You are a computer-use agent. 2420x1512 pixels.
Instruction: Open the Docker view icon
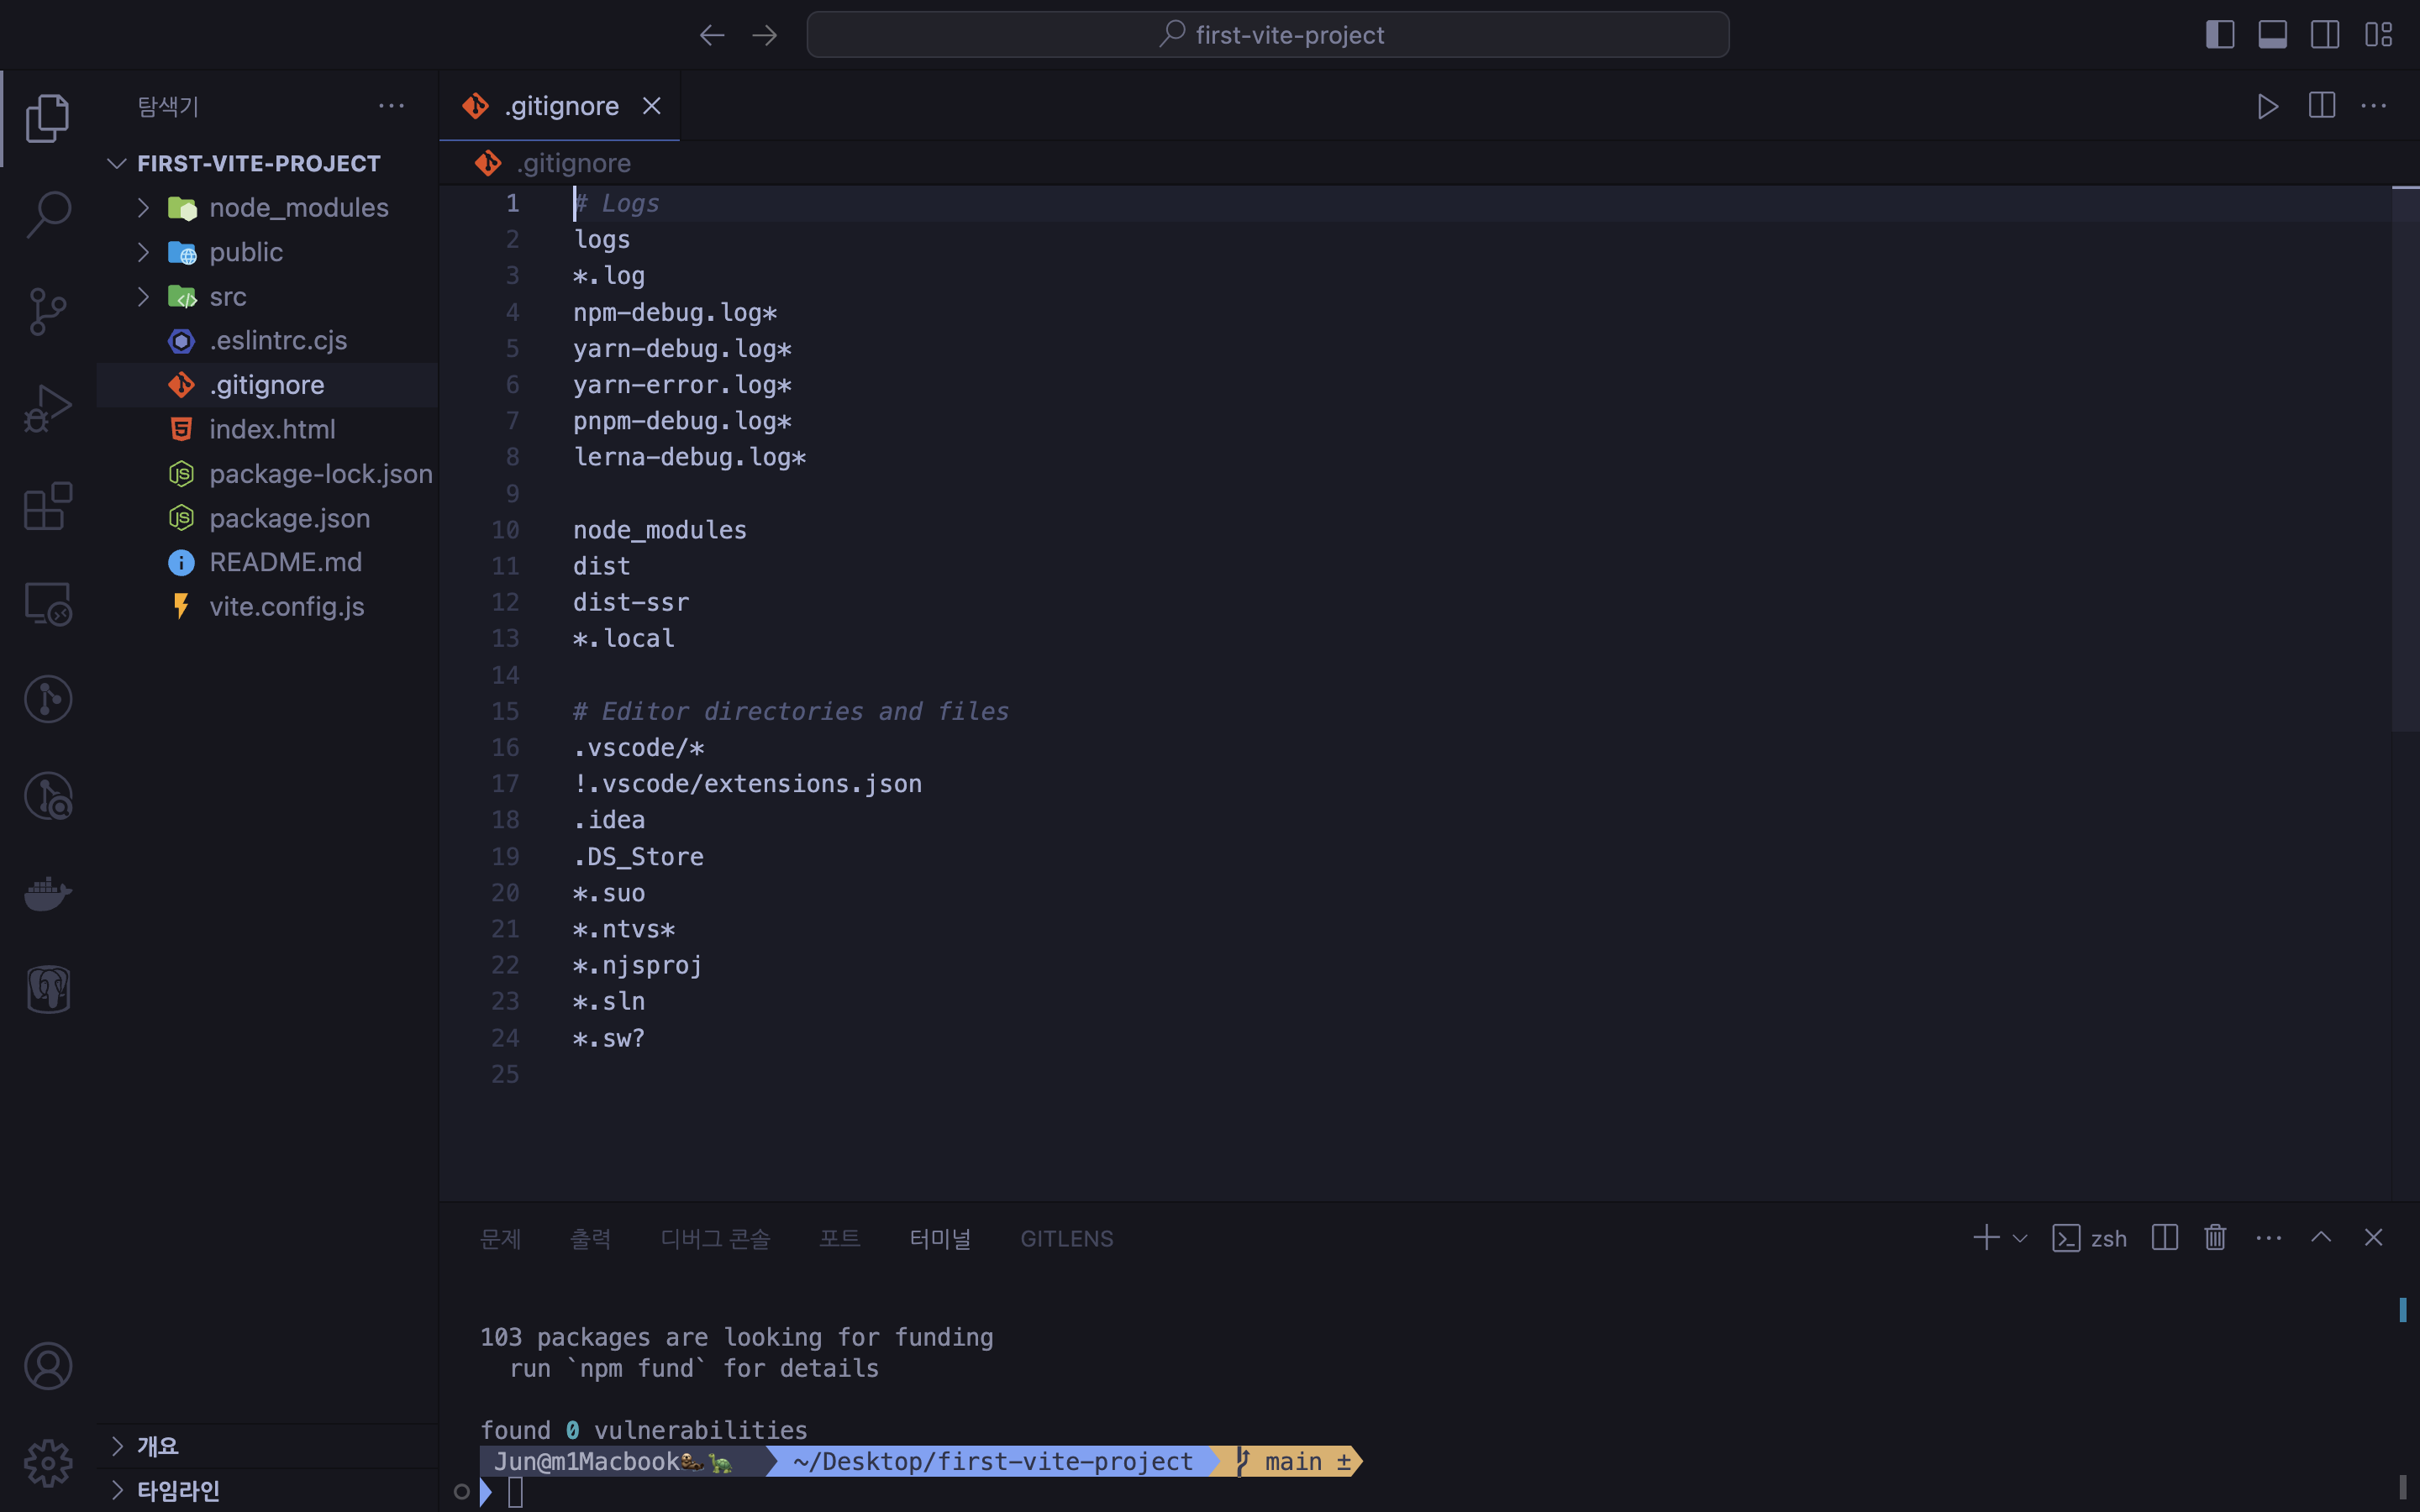(48, 893)
